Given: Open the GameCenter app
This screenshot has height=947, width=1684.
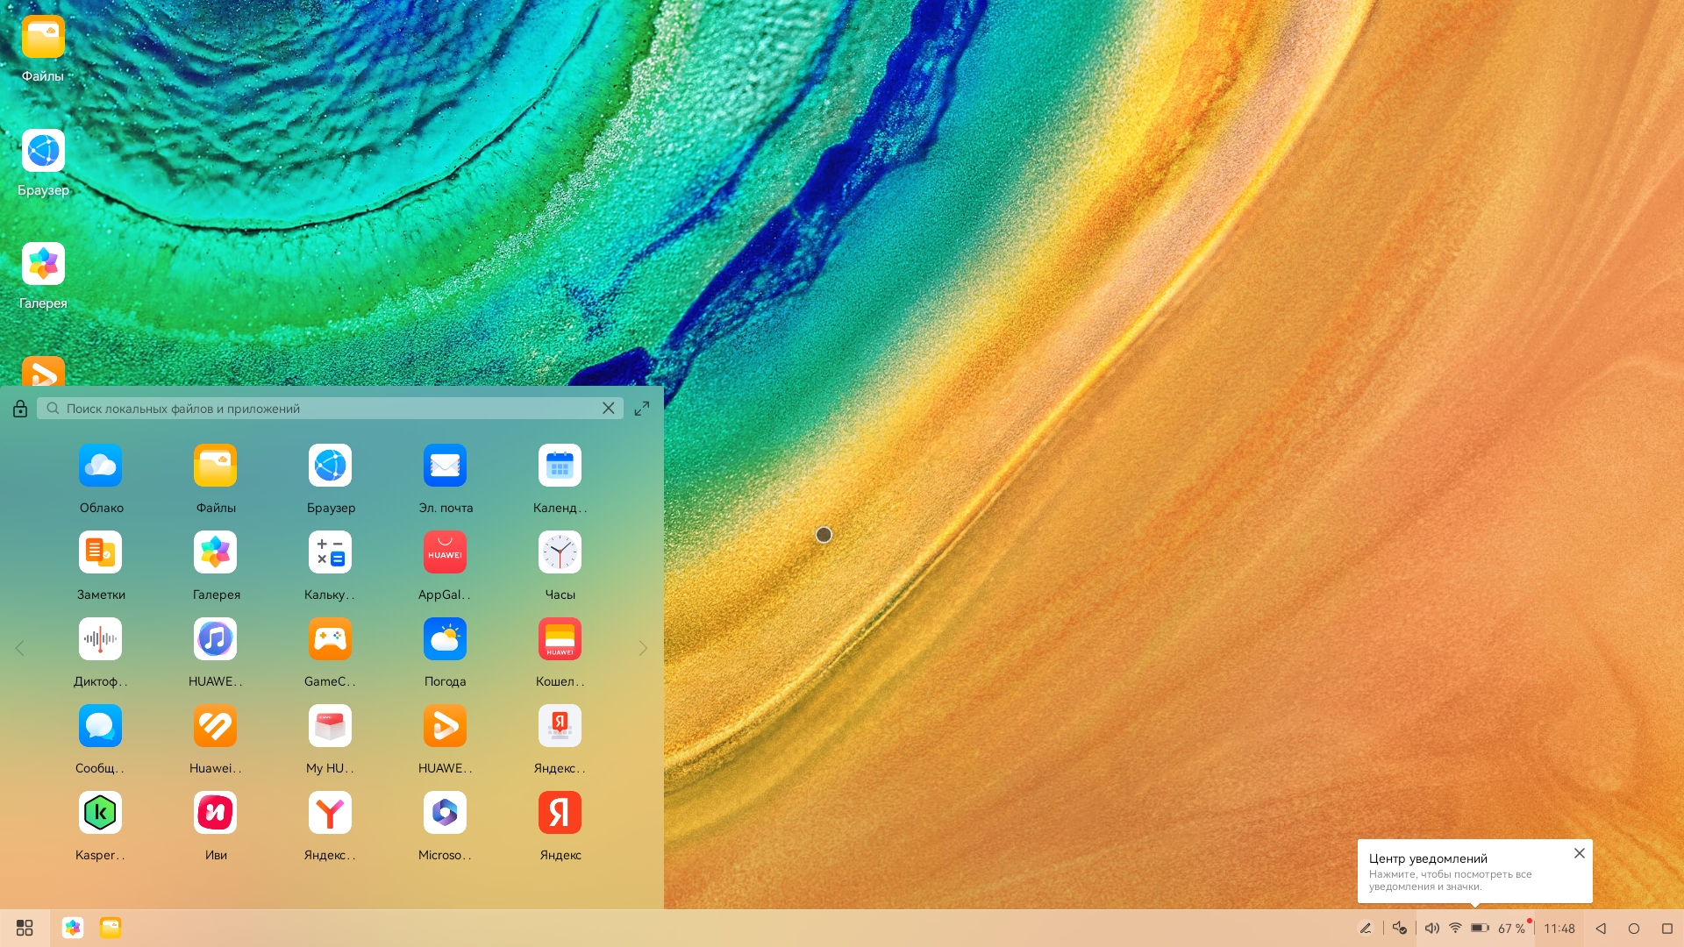Looking at the screenshot, I should pos(330,639).
